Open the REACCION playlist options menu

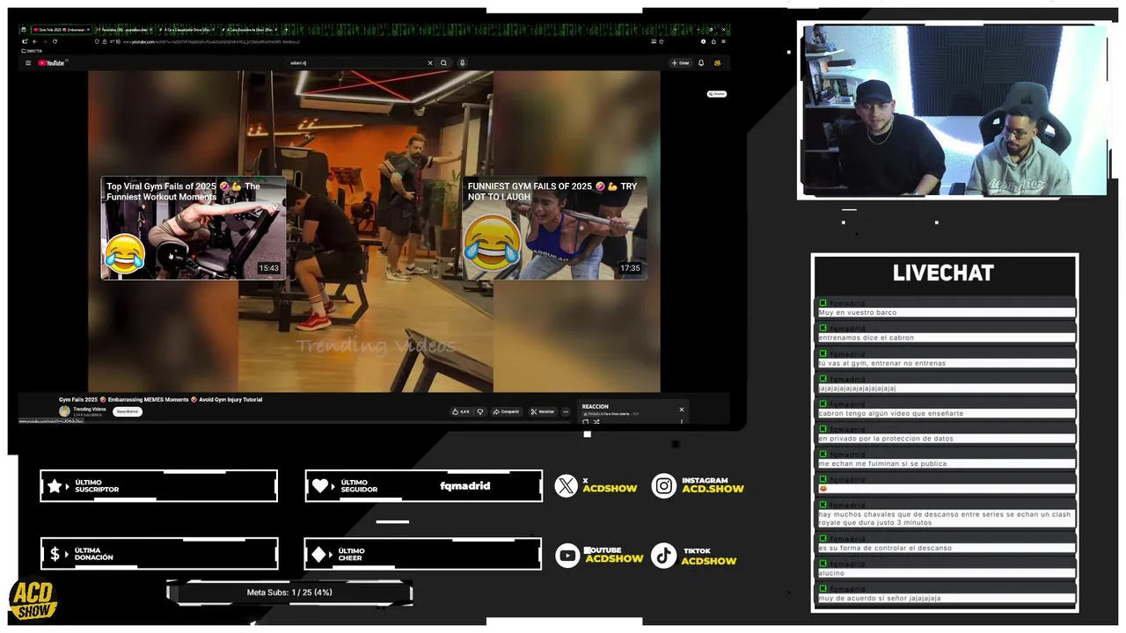point(681,422)
